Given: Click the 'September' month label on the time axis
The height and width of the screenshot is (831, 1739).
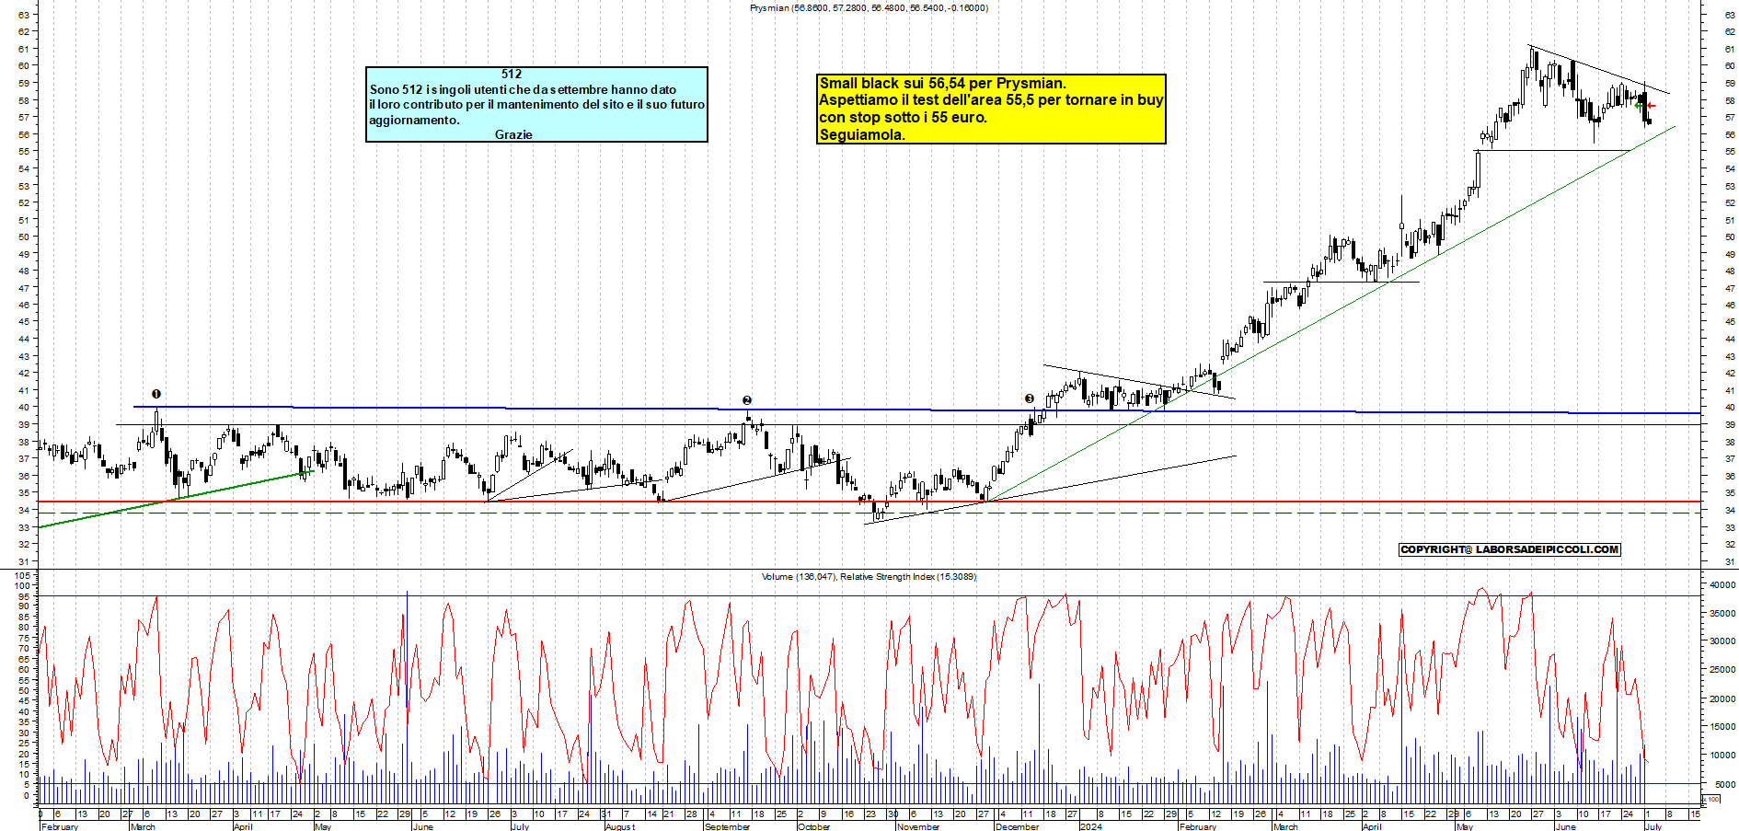Looking at the screenshot, I should (727, 826).
